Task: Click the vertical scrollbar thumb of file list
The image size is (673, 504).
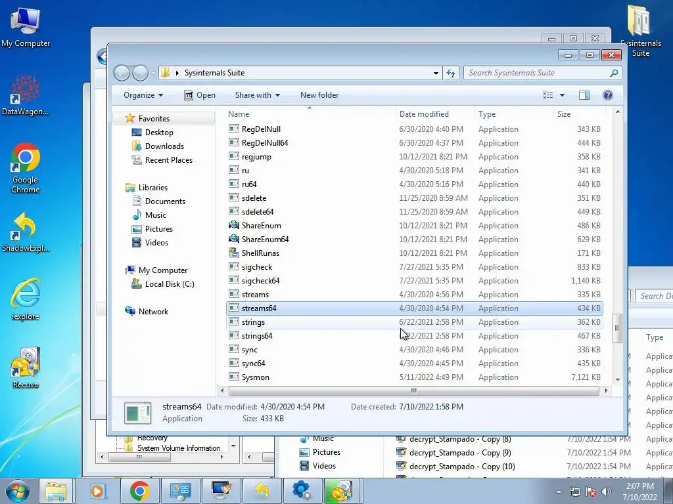Action: click(x=617, y=328)
